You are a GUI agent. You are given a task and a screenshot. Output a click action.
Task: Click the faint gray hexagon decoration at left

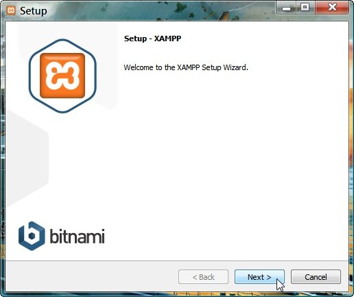point(25,158)
